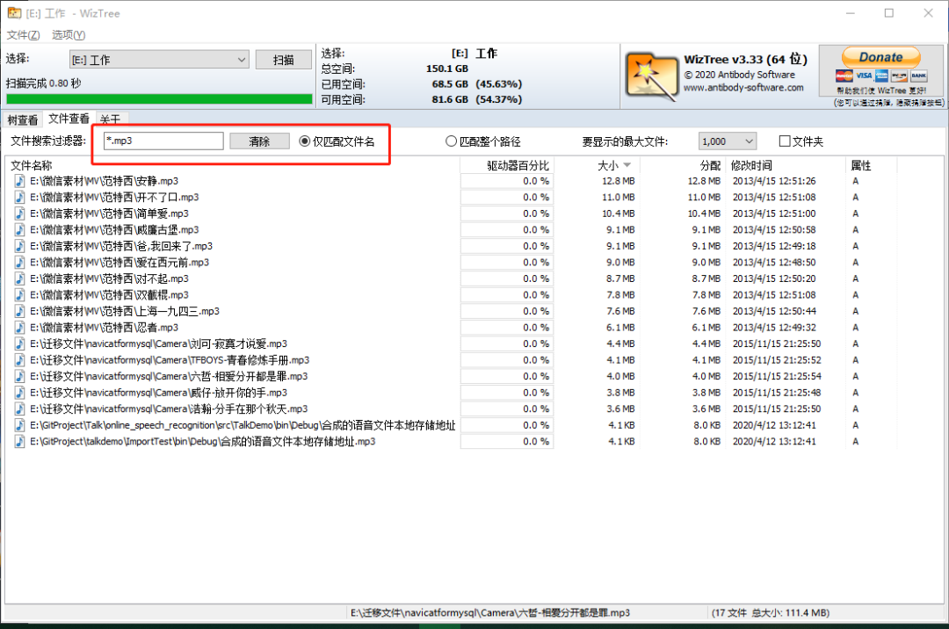The width and height of the screenshot is (949, 629).
Task: Click the 已用空间 68.5 GB value
Action: (x=450, y=84)
